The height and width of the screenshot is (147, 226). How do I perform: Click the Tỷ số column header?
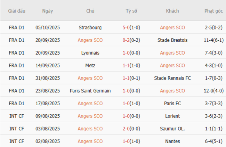[x=131, y=11]
